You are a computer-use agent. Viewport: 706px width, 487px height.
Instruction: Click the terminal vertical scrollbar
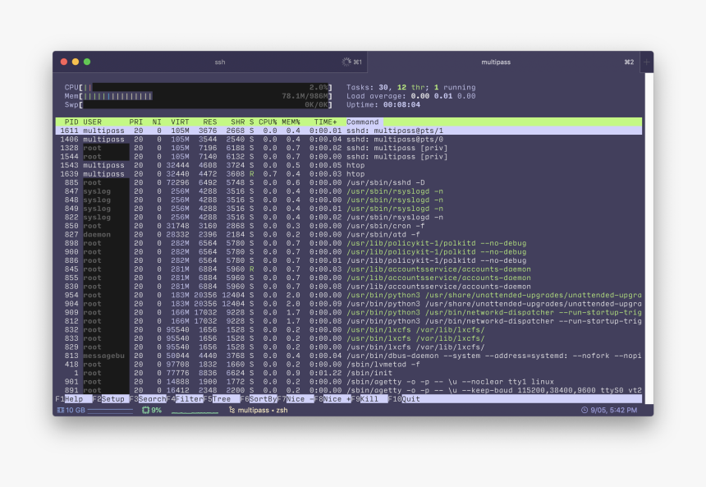pyautogui.click(x=649, y=239)
